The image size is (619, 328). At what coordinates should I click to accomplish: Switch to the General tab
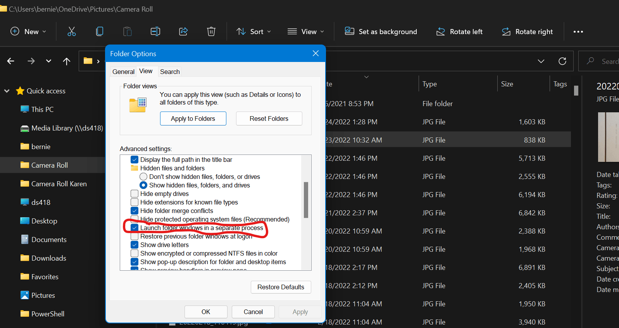coord(123,72)
